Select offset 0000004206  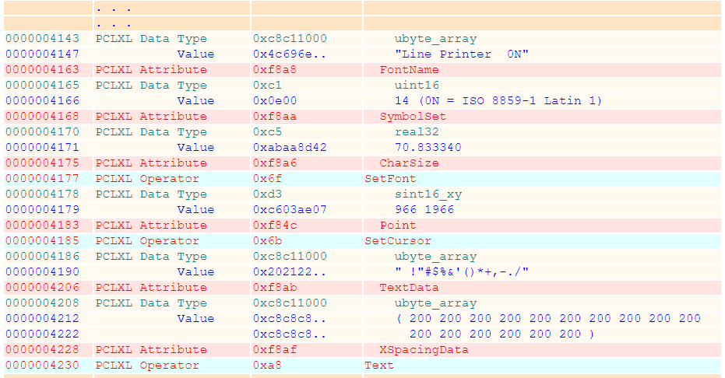(x=43, y=288)
